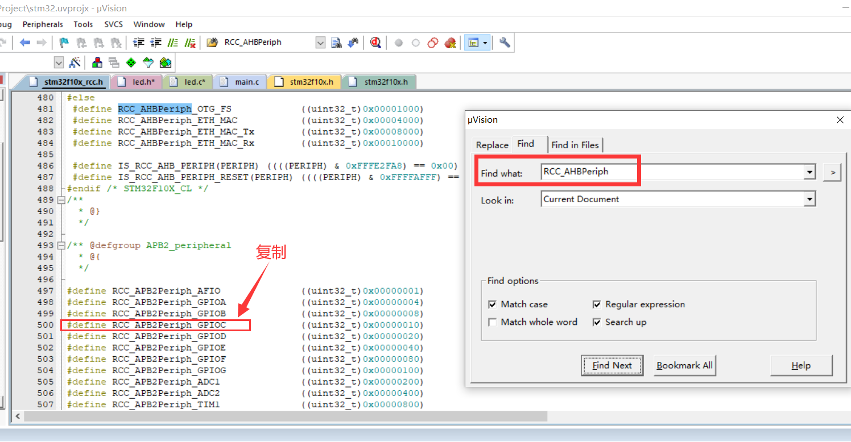Click the Find Next button
The width and height of the screenshot is (851, 442).
(x=612, y=365)
